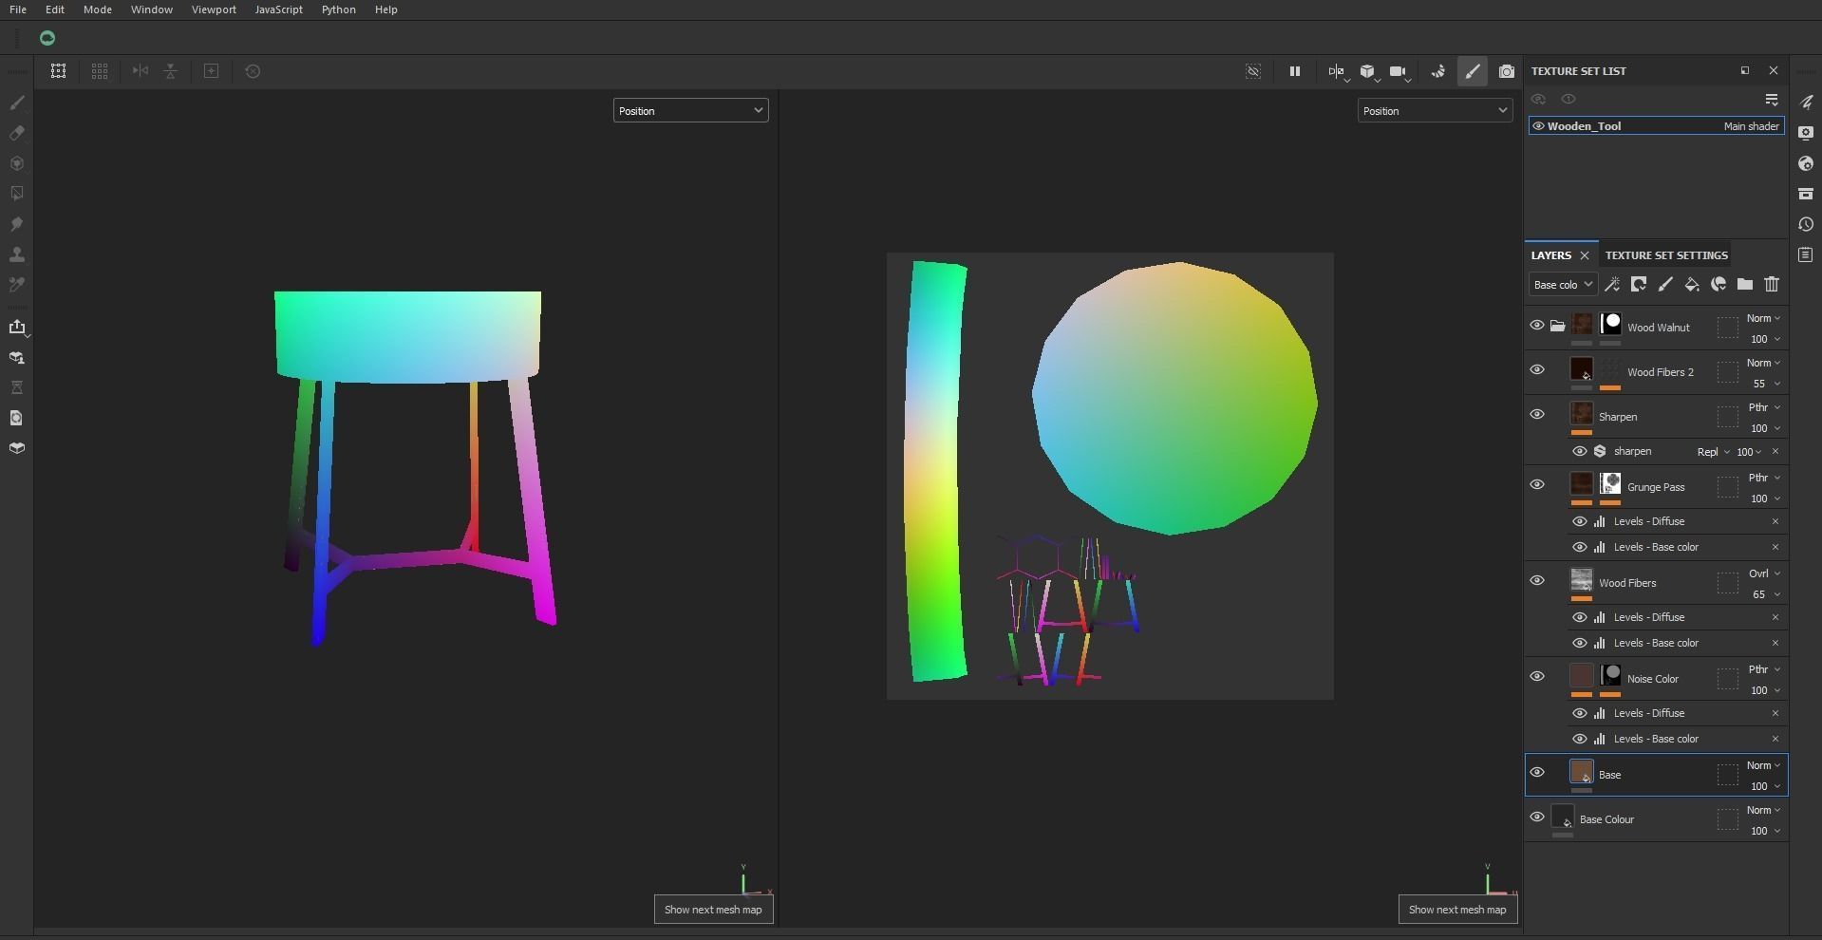Change blend mode of Base layer
This screenshot has width=1822, height=940.
pos(1763,766)
